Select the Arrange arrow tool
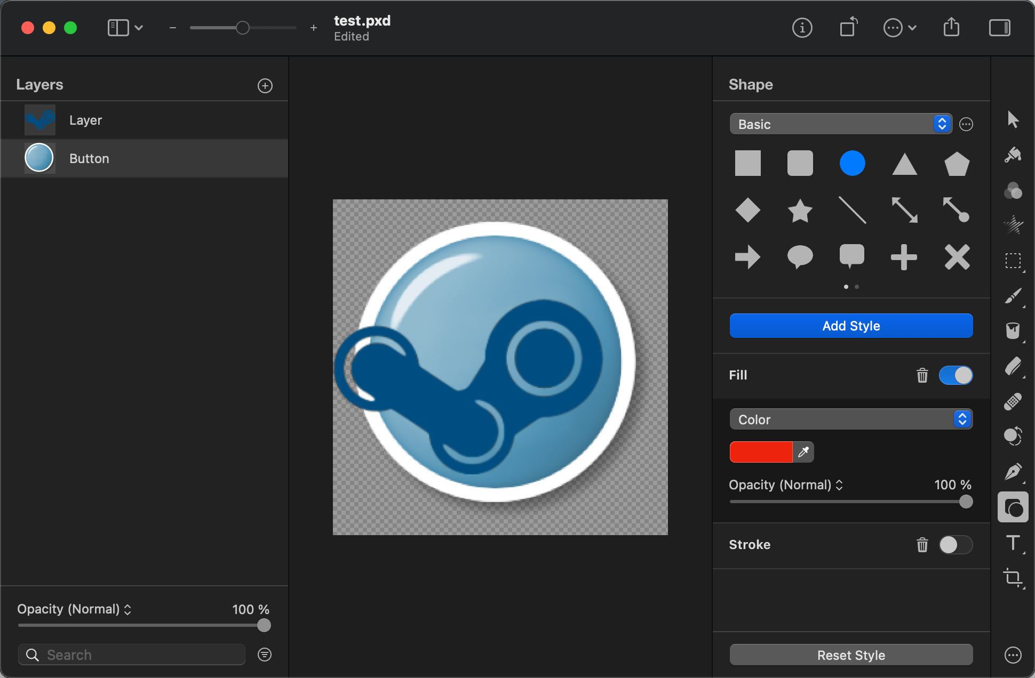 tap(1013, 119)
